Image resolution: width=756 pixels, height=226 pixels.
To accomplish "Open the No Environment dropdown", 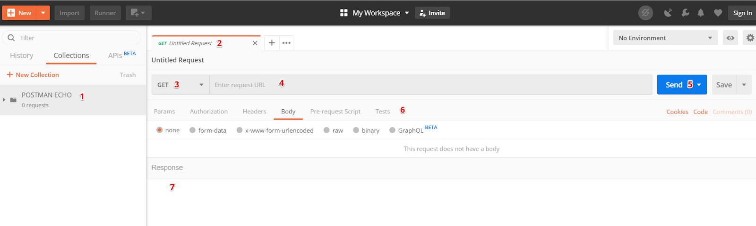I will tap(665, 38).
